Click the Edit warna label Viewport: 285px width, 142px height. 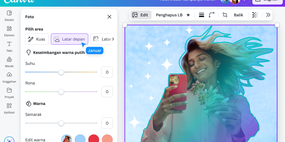click(35, 140)
